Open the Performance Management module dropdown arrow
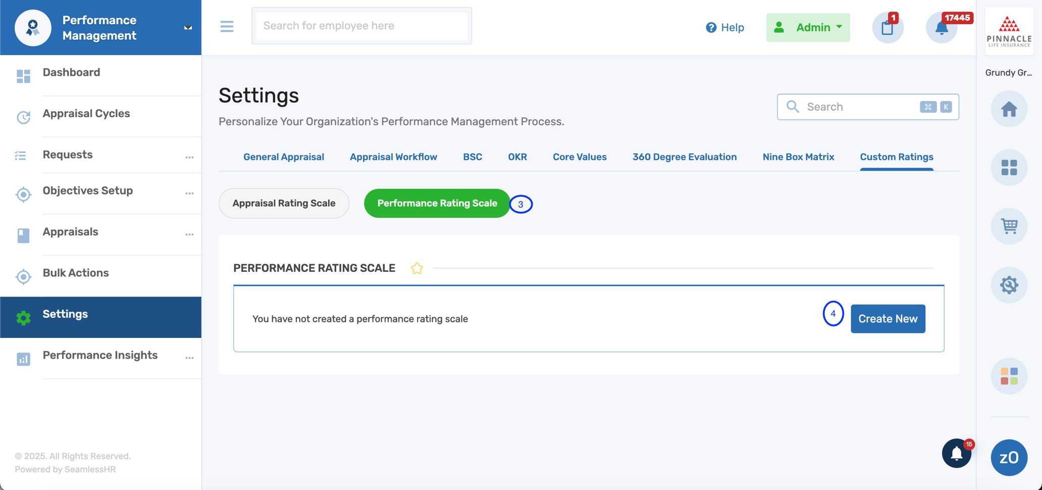 [188, 28]
